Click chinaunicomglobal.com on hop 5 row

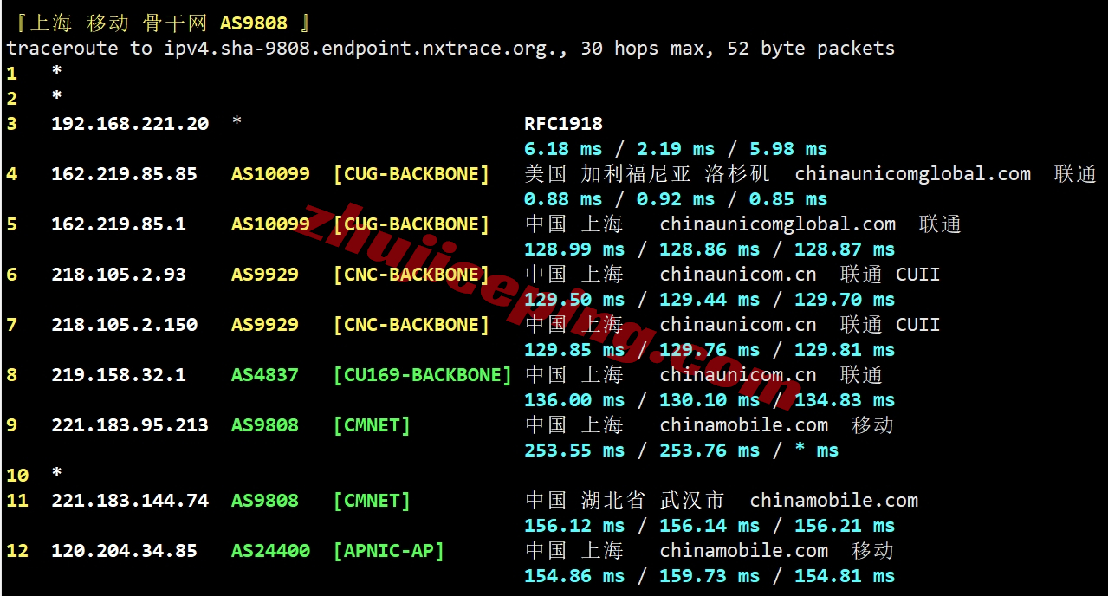tap(778, 224)
